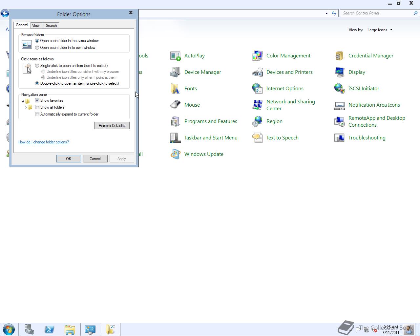Screen dimensions: 420x336
Task: Open Device Manager icon
Action: [176, 72]
